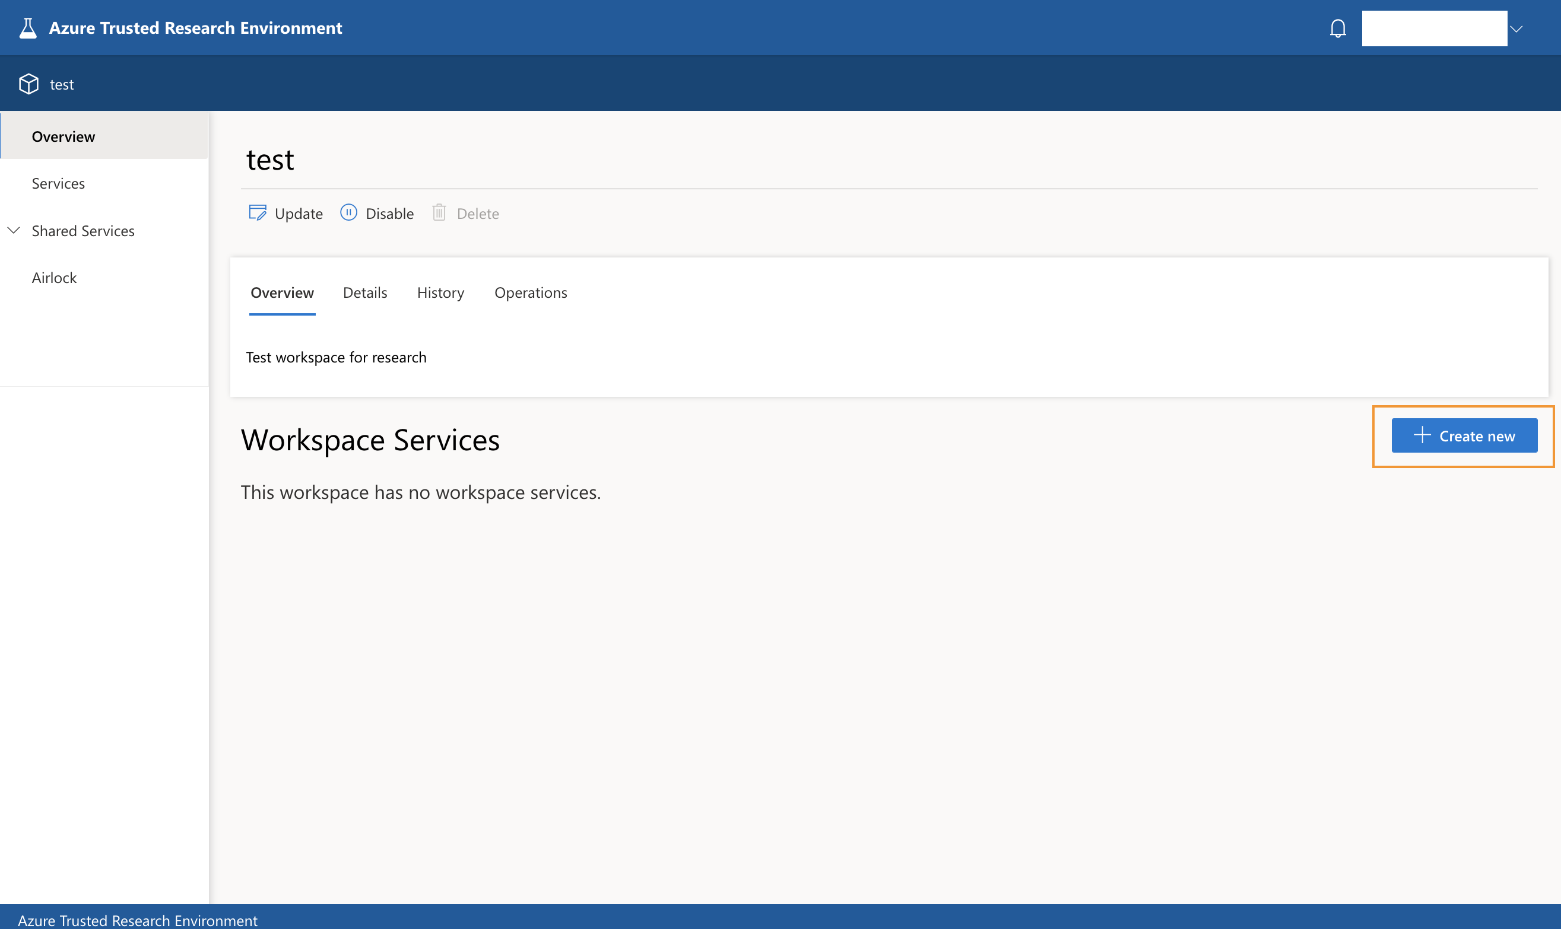Click the Workspace Services heading
Viewport: 1561px width, 929px height.
coord(370,440)
